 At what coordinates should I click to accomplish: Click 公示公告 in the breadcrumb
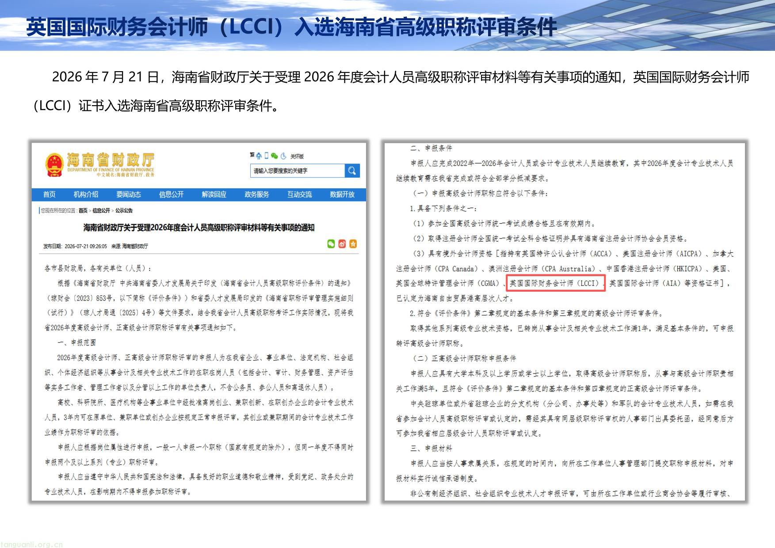(x=124, y=210)
